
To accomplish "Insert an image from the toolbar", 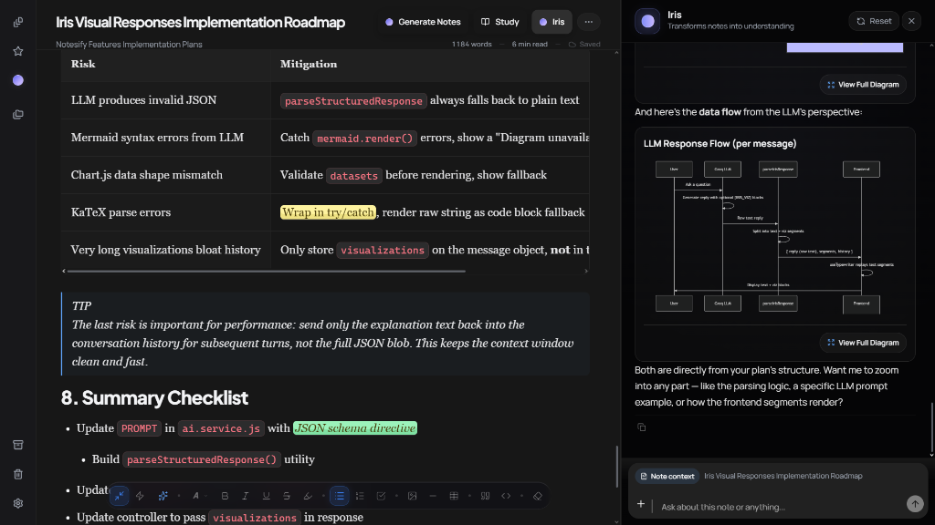I will (412, 496).
